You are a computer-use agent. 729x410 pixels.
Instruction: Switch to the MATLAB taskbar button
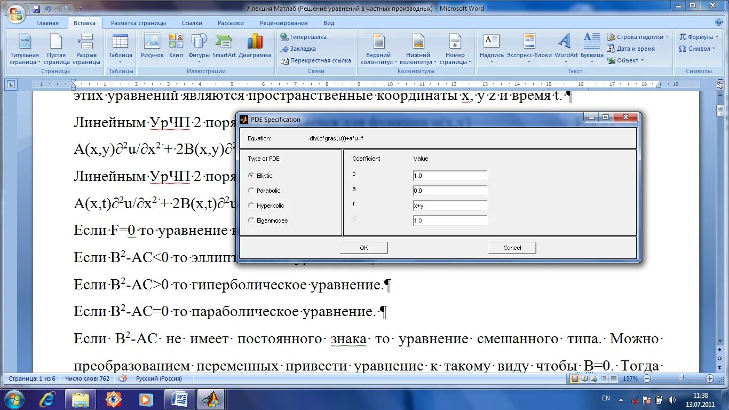point(211,399)
